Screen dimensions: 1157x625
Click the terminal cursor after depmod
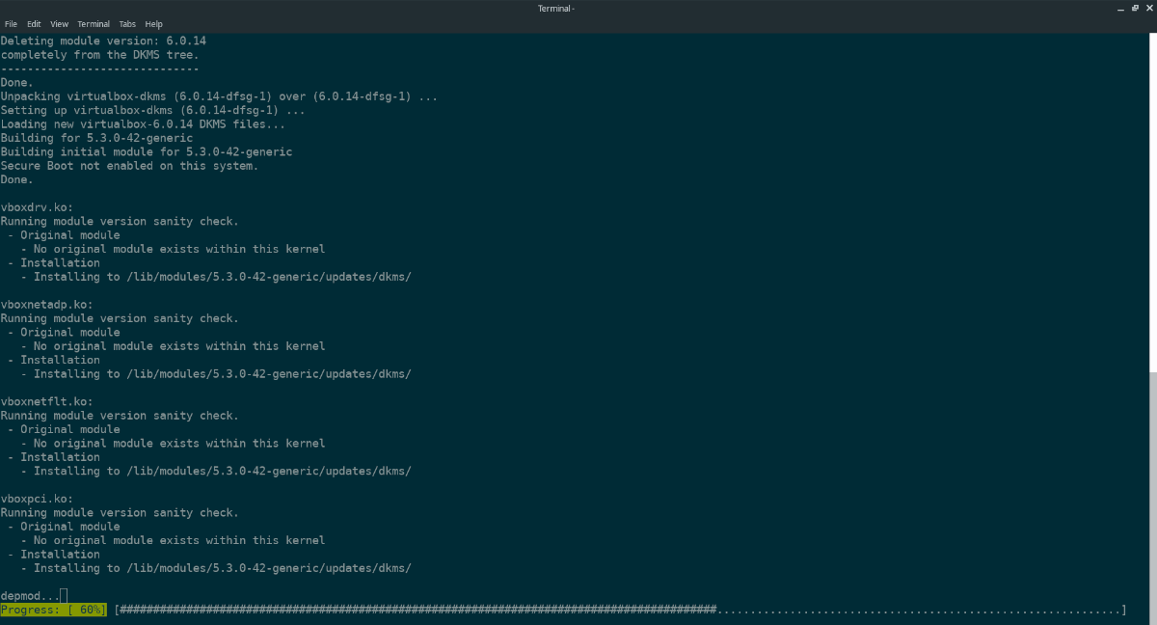pos(64,596)
